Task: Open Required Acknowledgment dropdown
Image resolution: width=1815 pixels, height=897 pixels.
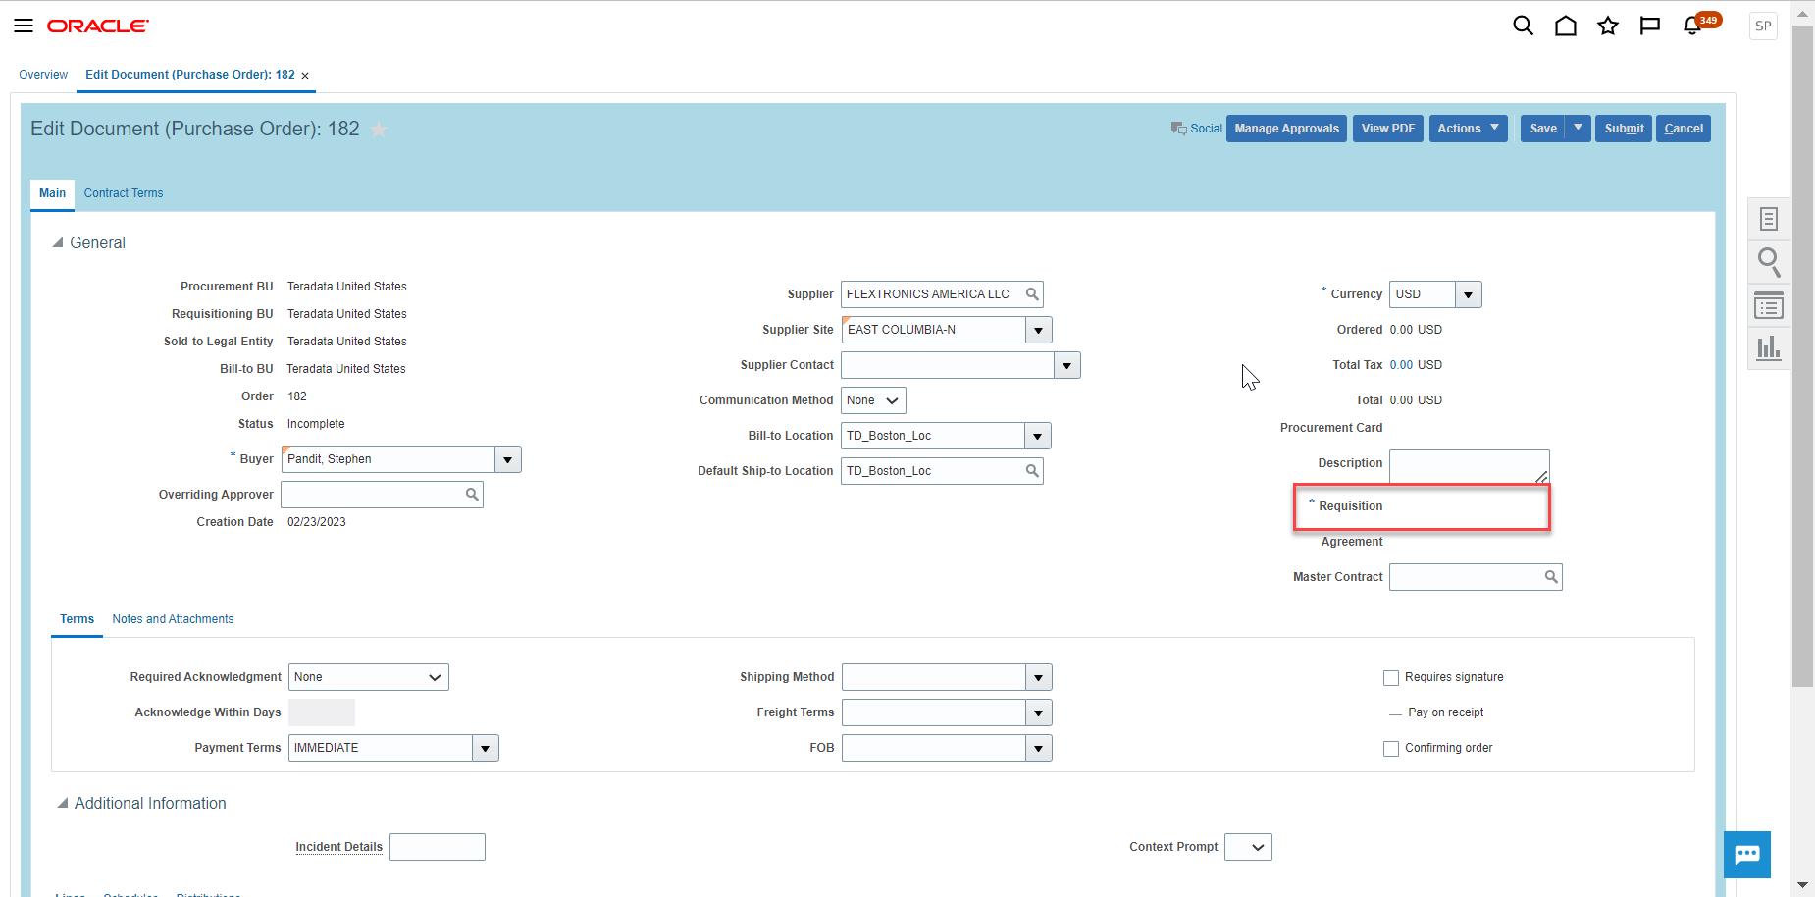Action: click(x=368, y=677)
